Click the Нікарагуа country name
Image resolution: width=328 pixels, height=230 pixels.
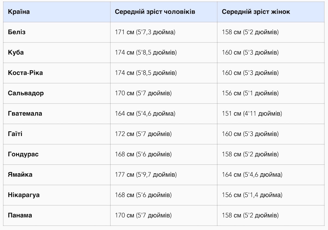(x=24, y=195)
